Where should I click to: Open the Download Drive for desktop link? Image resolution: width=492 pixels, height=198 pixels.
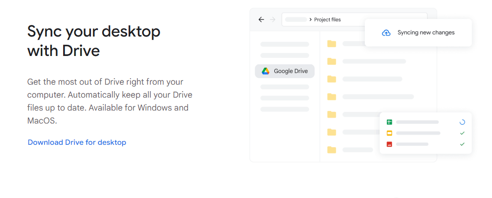(77, 142)
